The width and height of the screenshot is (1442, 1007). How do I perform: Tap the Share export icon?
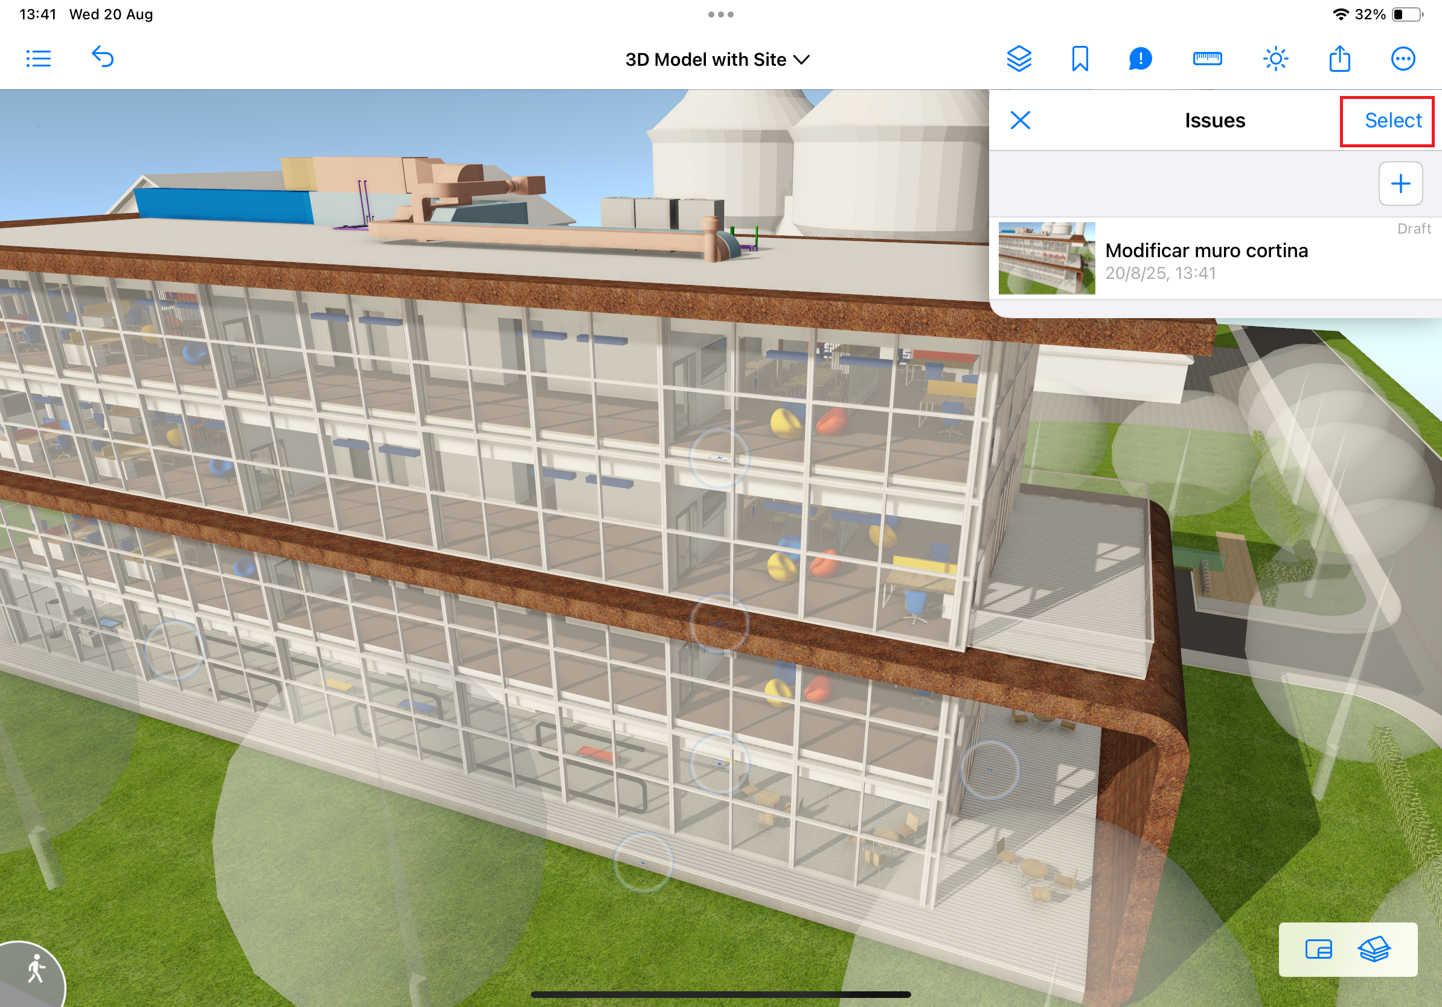point(1339,59)
